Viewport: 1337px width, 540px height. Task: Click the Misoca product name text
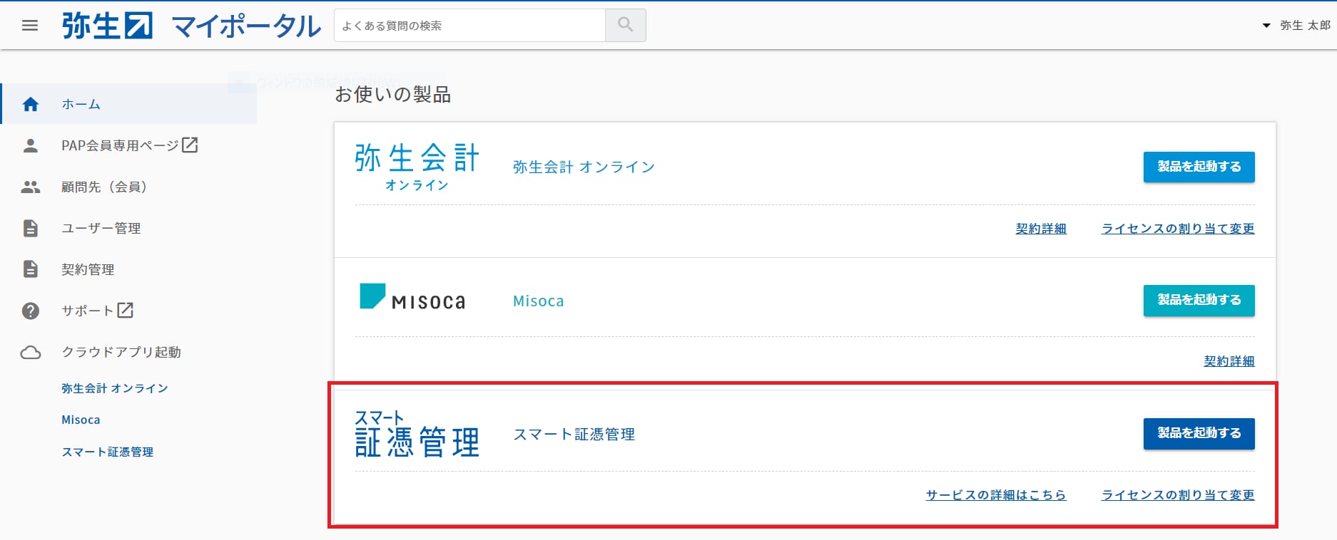(539, 301)
